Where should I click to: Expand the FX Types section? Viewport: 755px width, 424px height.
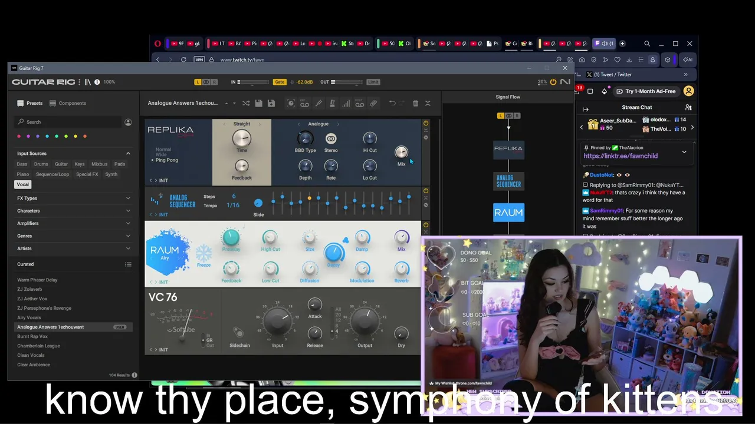tap(128, 198)
